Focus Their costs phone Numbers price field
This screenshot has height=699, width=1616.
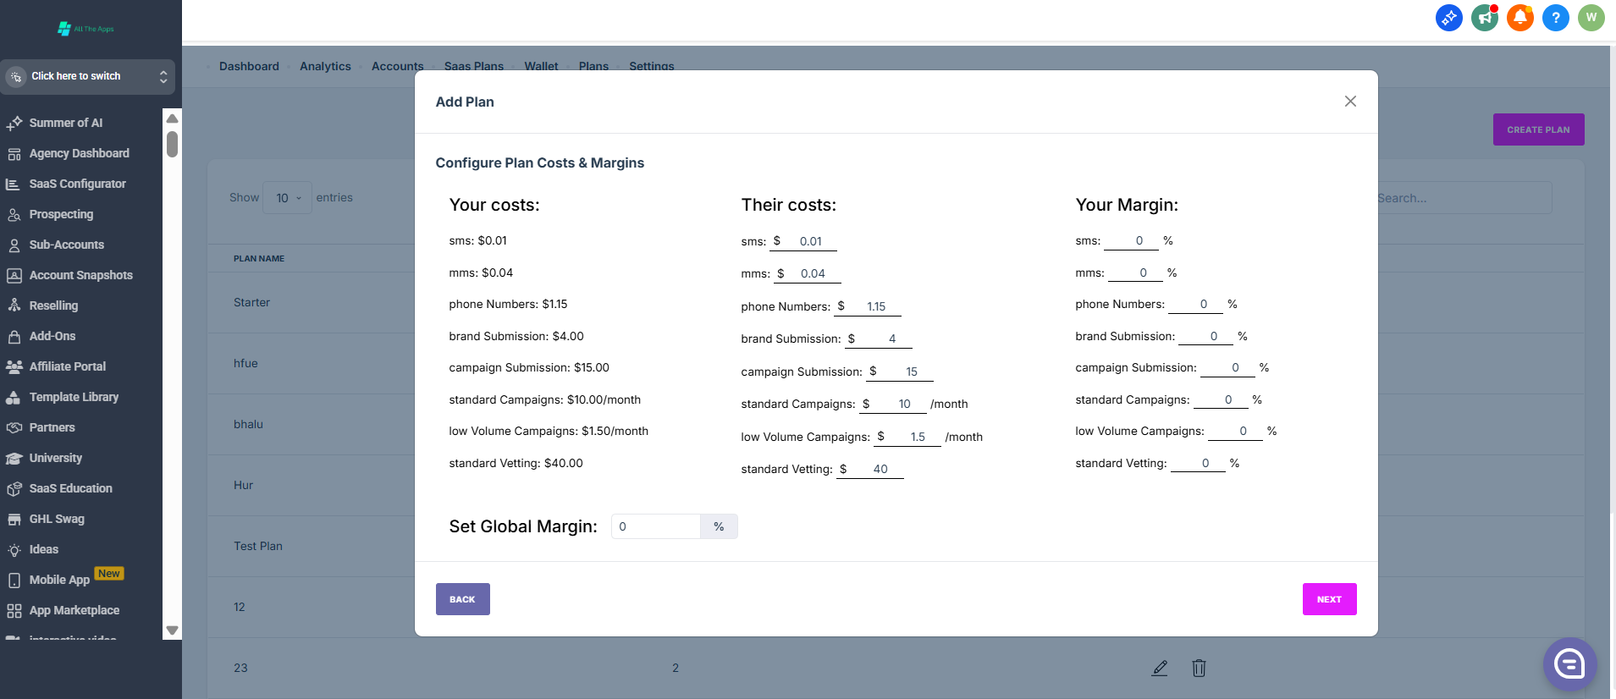tap(874, 307)
